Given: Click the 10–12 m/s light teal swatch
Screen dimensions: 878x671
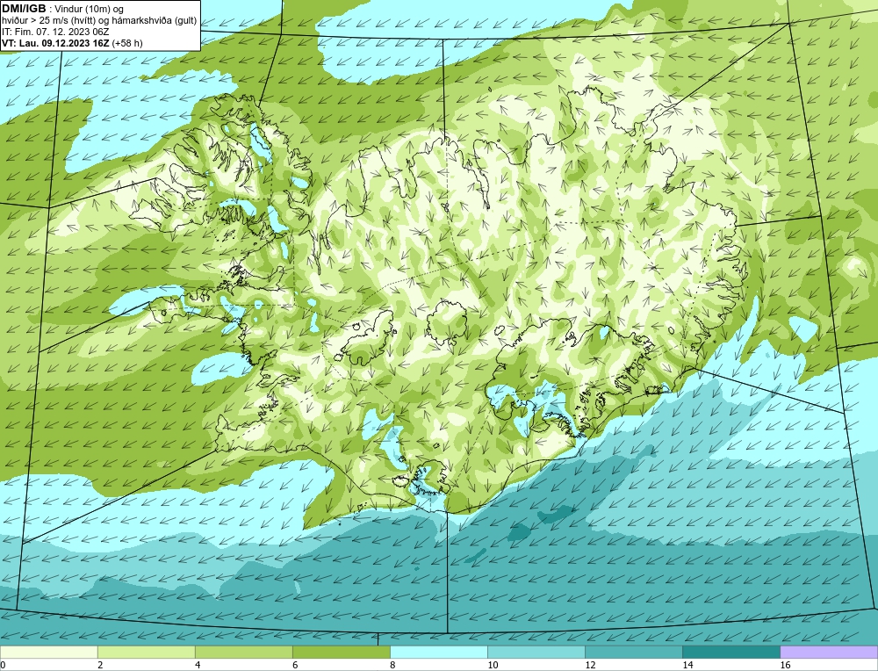Looking at the screenshot, I should [x=536, y=652].
